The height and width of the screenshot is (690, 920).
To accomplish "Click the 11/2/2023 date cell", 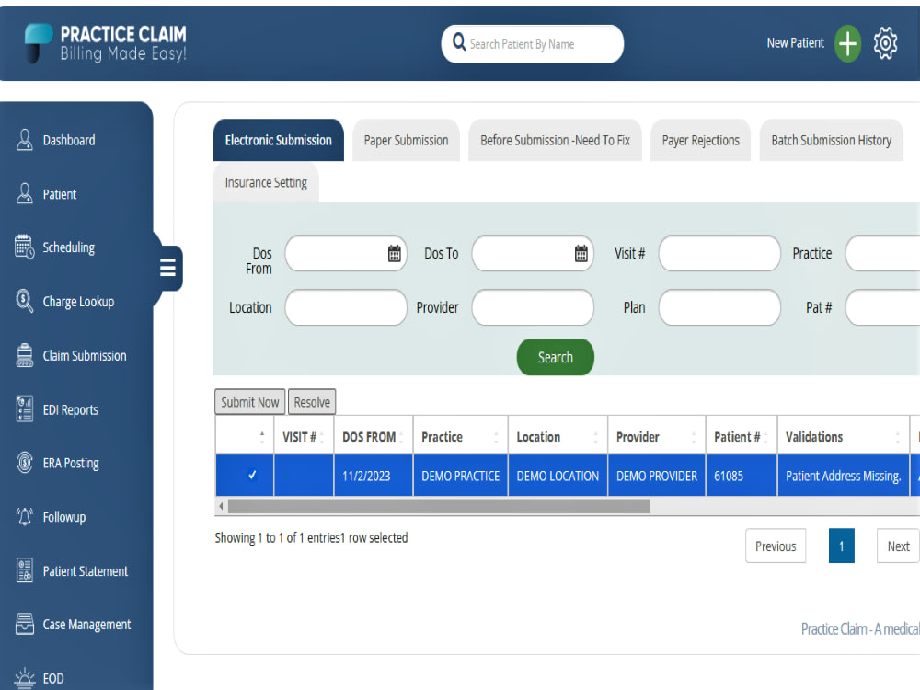I will point(374,476).
